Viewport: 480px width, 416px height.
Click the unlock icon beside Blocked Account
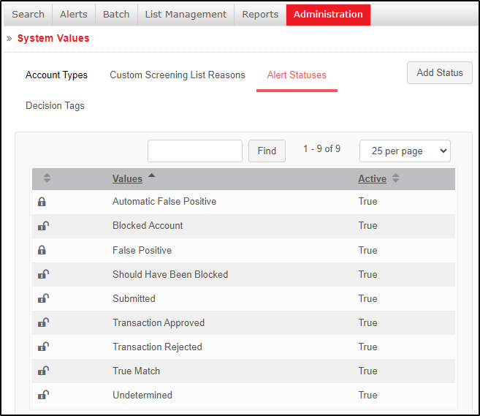click(43, 226)
